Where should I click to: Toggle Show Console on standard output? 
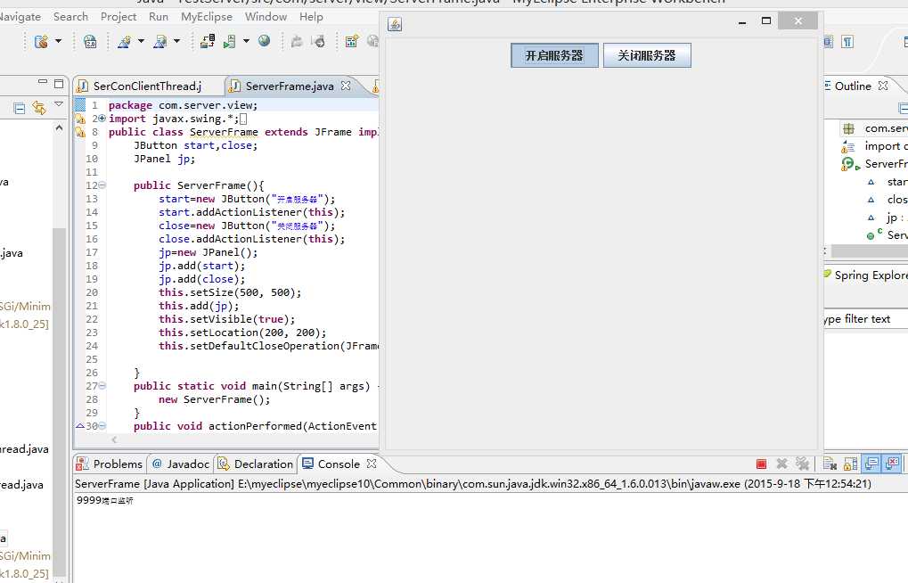pos(871,464)
